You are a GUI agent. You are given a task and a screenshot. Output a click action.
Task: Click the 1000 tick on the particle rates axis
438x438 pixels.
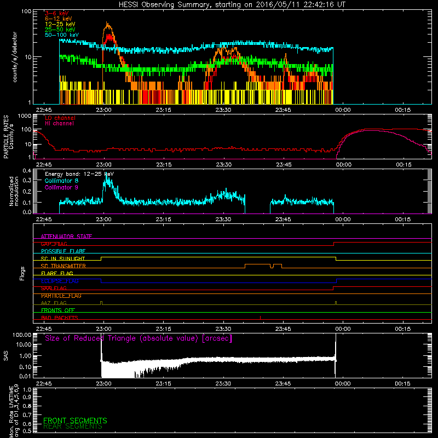(x=25, y=116)
